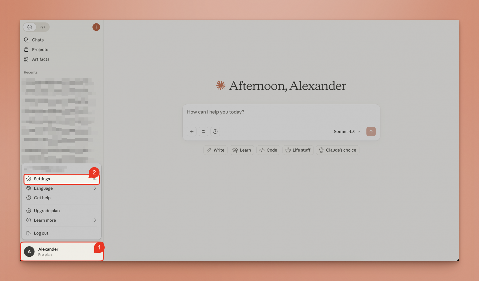Log out of the account

pyautogui.click(x=41, y=233)
